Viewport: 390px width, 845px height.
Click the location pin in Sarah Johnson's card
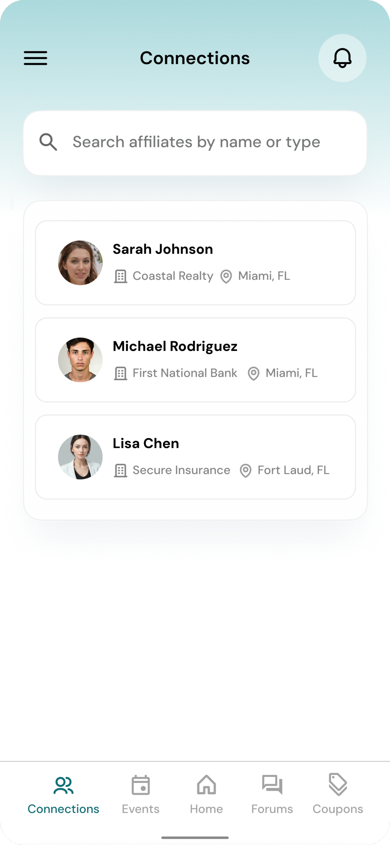(x=226, y=276)
